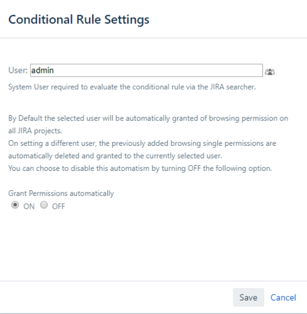Image resolution: width=307 pixels, height=314 pixels.
Task: Click the Conditional Rule Settings heading
Action: [x=79, y=20]
